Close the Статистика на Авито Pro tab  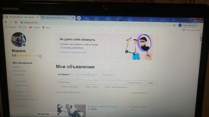pos(73,18)
